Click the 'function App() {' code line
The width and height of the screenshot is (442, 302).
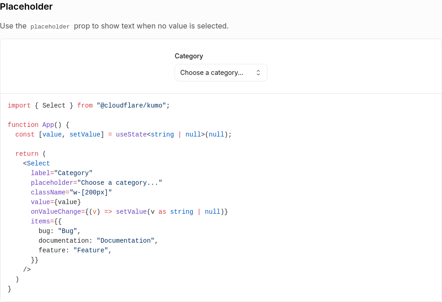coord(38,125)
